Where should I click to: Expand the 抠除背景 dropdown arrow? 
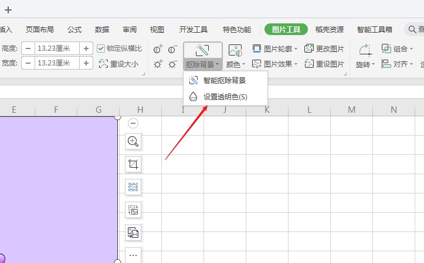click(x=217, y=64)
